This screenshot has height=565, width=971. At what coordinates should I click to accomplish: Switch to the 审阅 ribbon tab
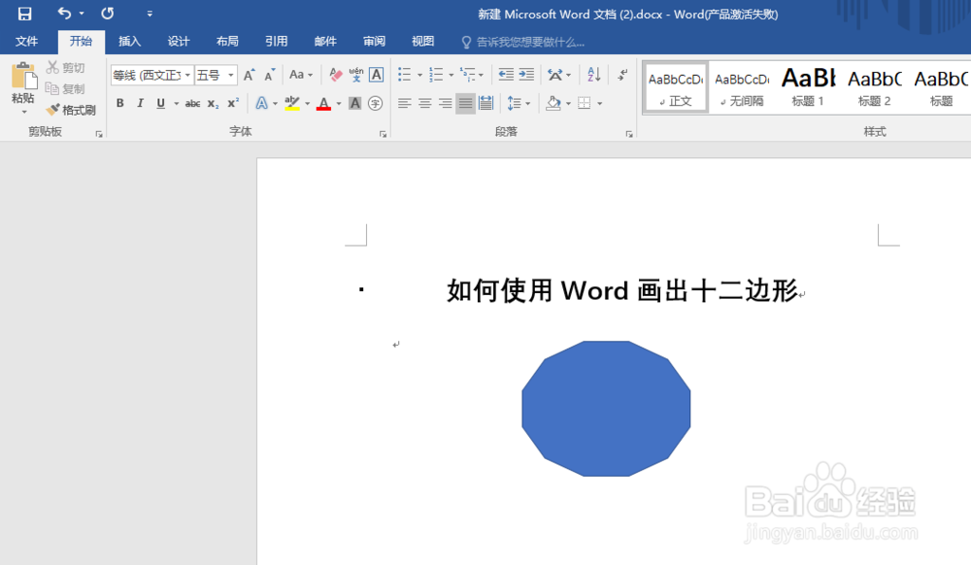(374, 42)
